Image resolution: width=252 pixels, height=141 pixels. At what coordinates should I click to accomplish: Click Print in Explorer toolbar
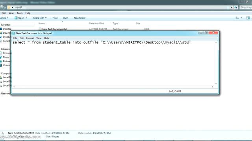(55, 18)
